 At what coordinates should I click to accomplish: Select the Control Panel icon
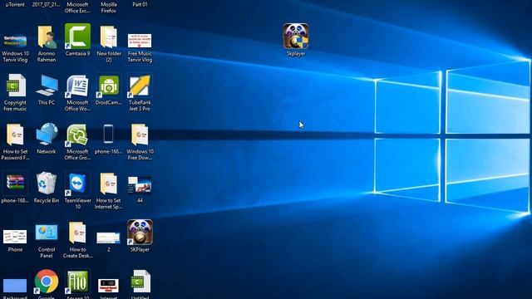click(47, 233)
